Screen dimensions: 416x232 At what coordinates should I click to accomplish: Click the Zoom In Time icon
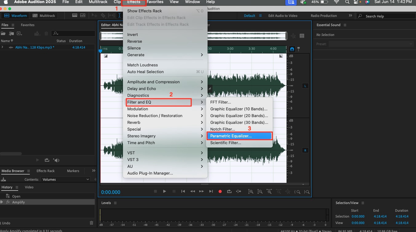(269, 192)
